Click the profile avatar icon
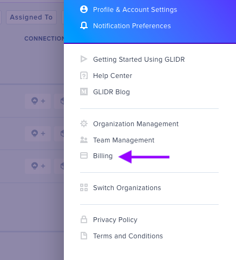 tap(84, 9)
